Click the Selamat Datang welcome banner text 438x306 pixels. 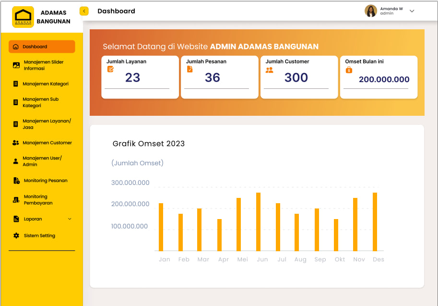[211, 47]
